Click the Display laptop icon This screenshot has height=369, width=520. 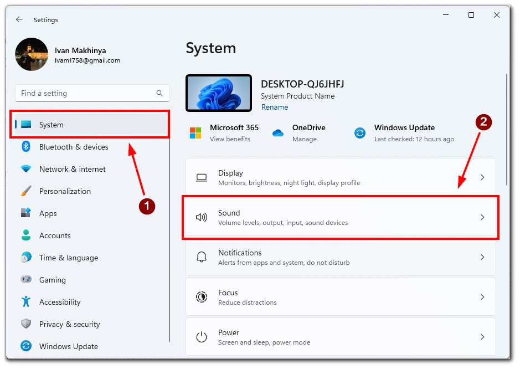(202, 177)
